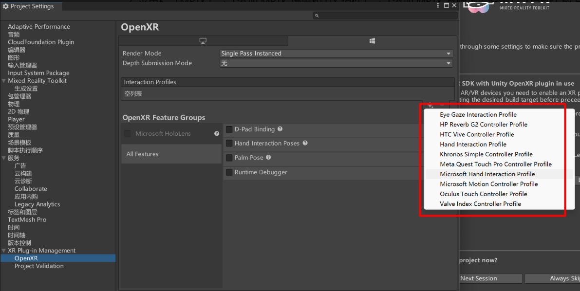Open the Render Mode dropdown

[336, 54]
